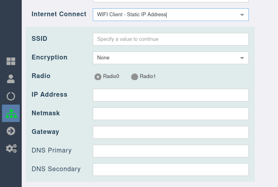
Task: Click the Radio1 label text
Action: [x=148, y=76]
